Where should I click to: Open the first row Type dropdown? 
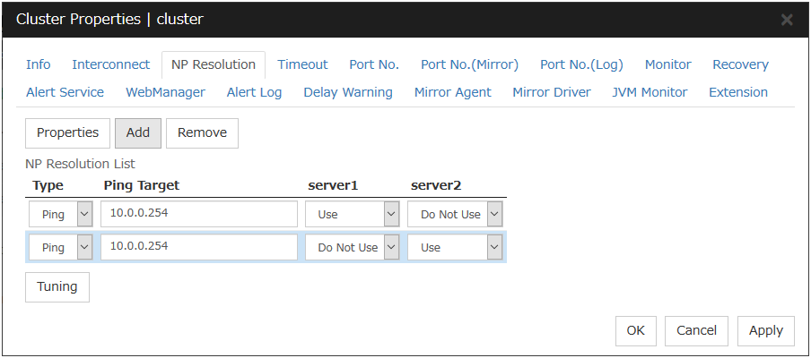pos(60,215)
